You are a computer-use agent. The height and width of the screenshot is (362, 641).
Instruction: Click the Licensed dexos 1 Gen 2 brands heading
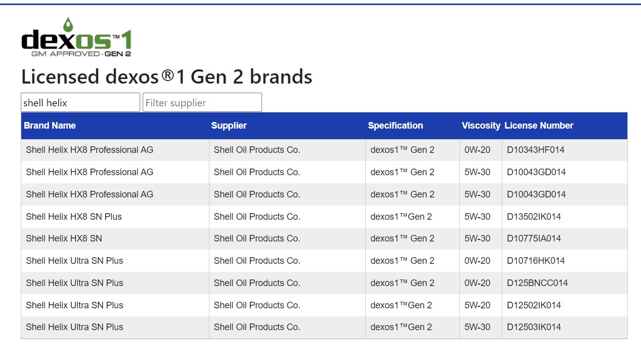[166, 77]
